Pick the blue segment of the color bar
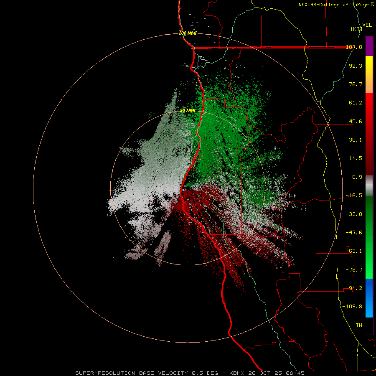 click(x=369, y=298)
